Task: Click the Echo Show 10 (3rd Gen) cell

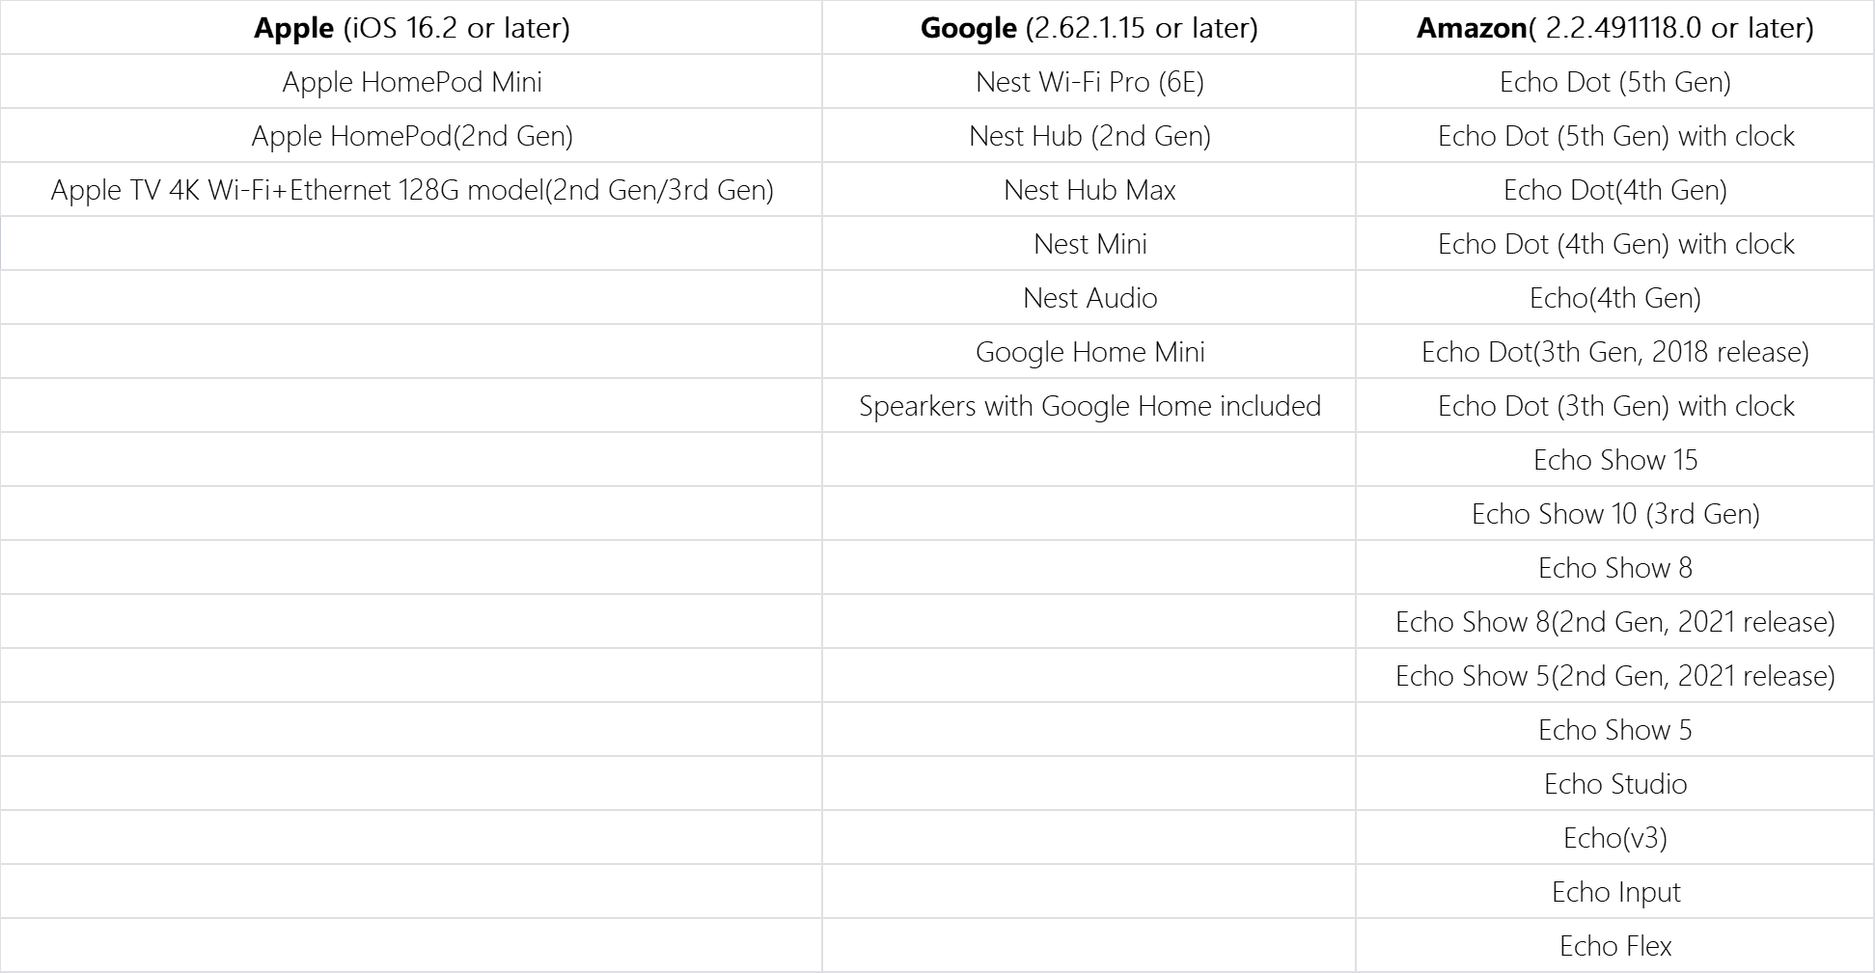Action: click(1615, 514)
